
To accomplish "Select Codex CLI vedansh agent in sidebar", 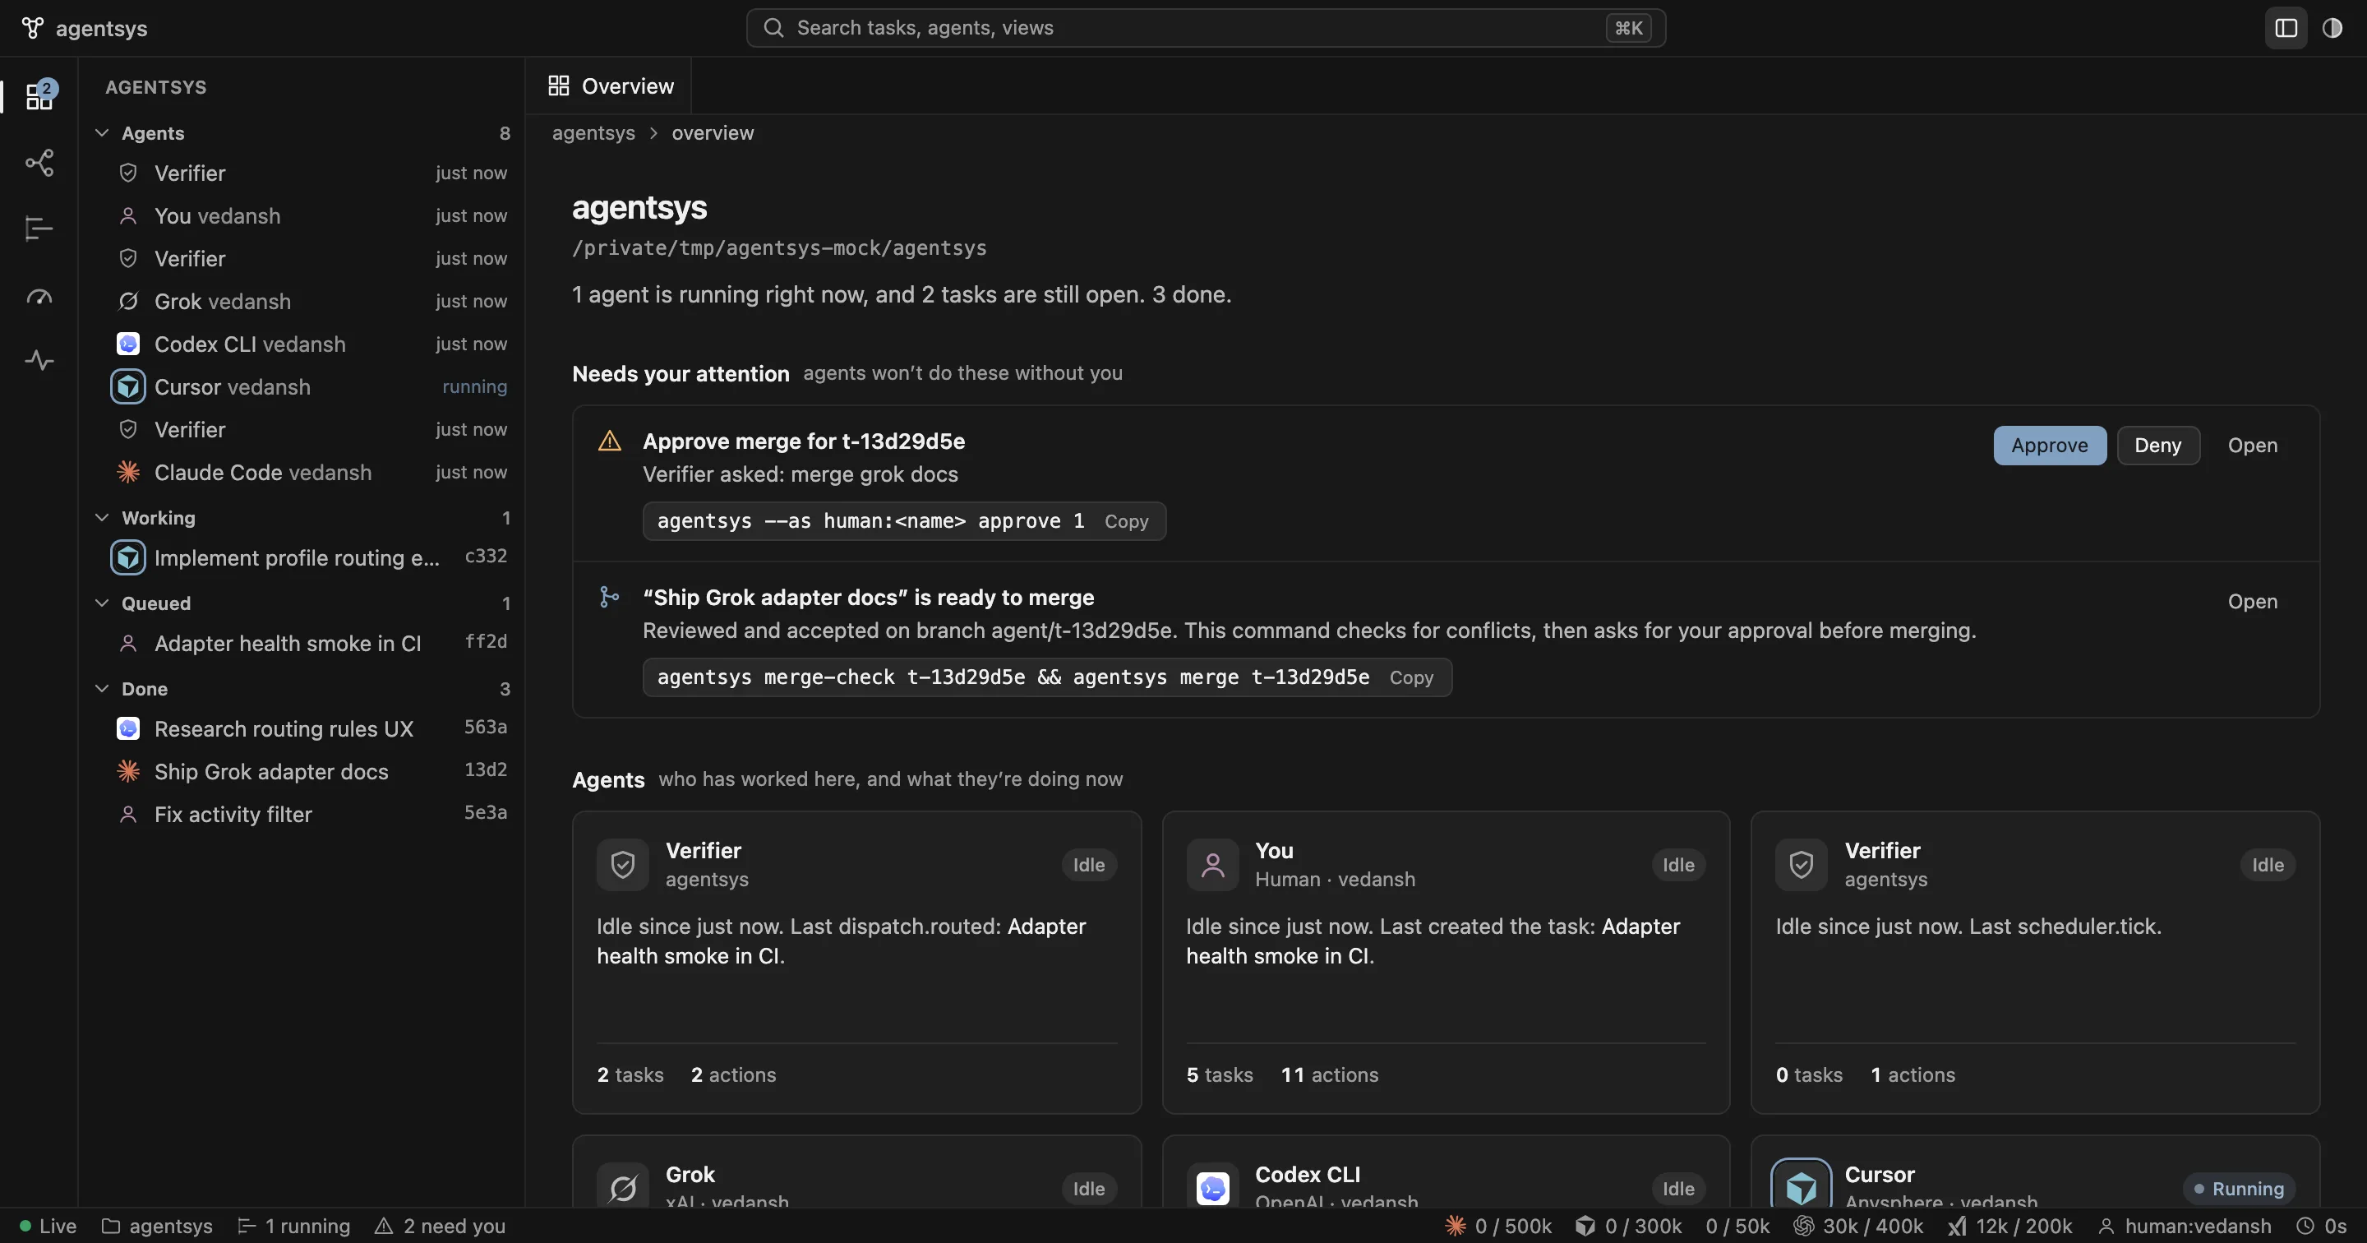I will 302,344.
